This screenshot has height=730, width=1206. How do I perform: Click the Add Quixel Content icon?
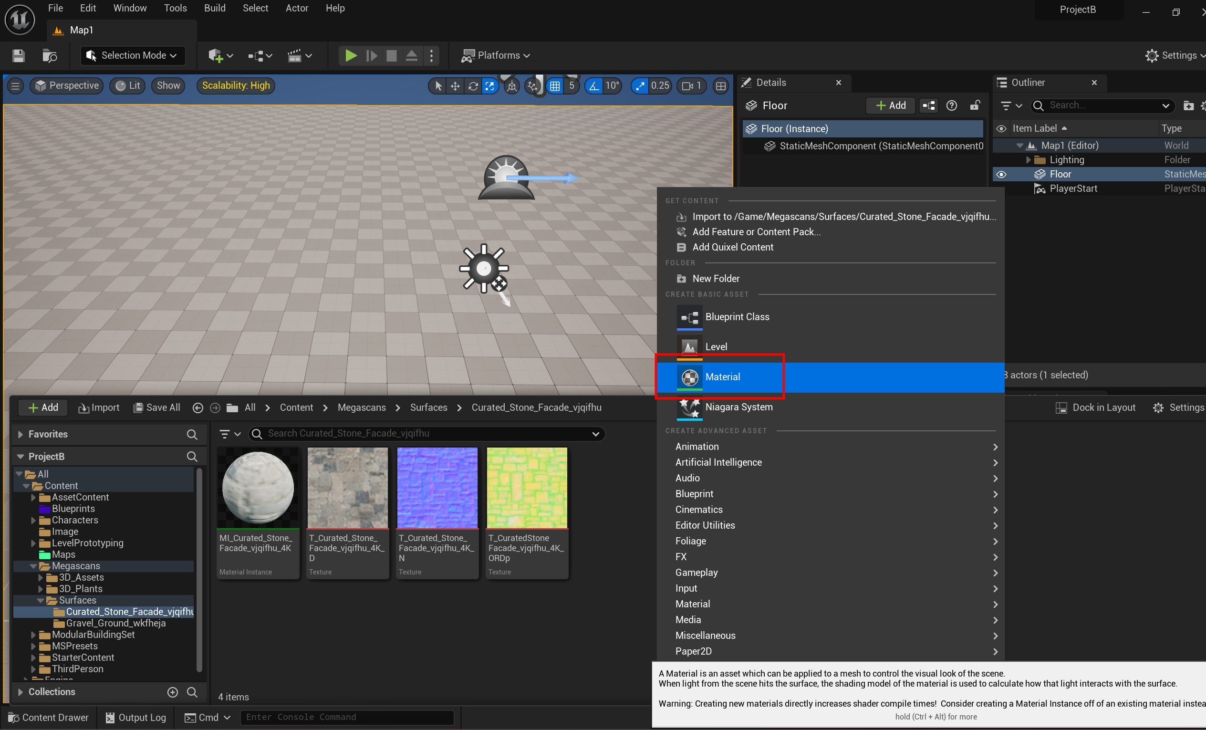pyautogui.click(x=681, y=247)
